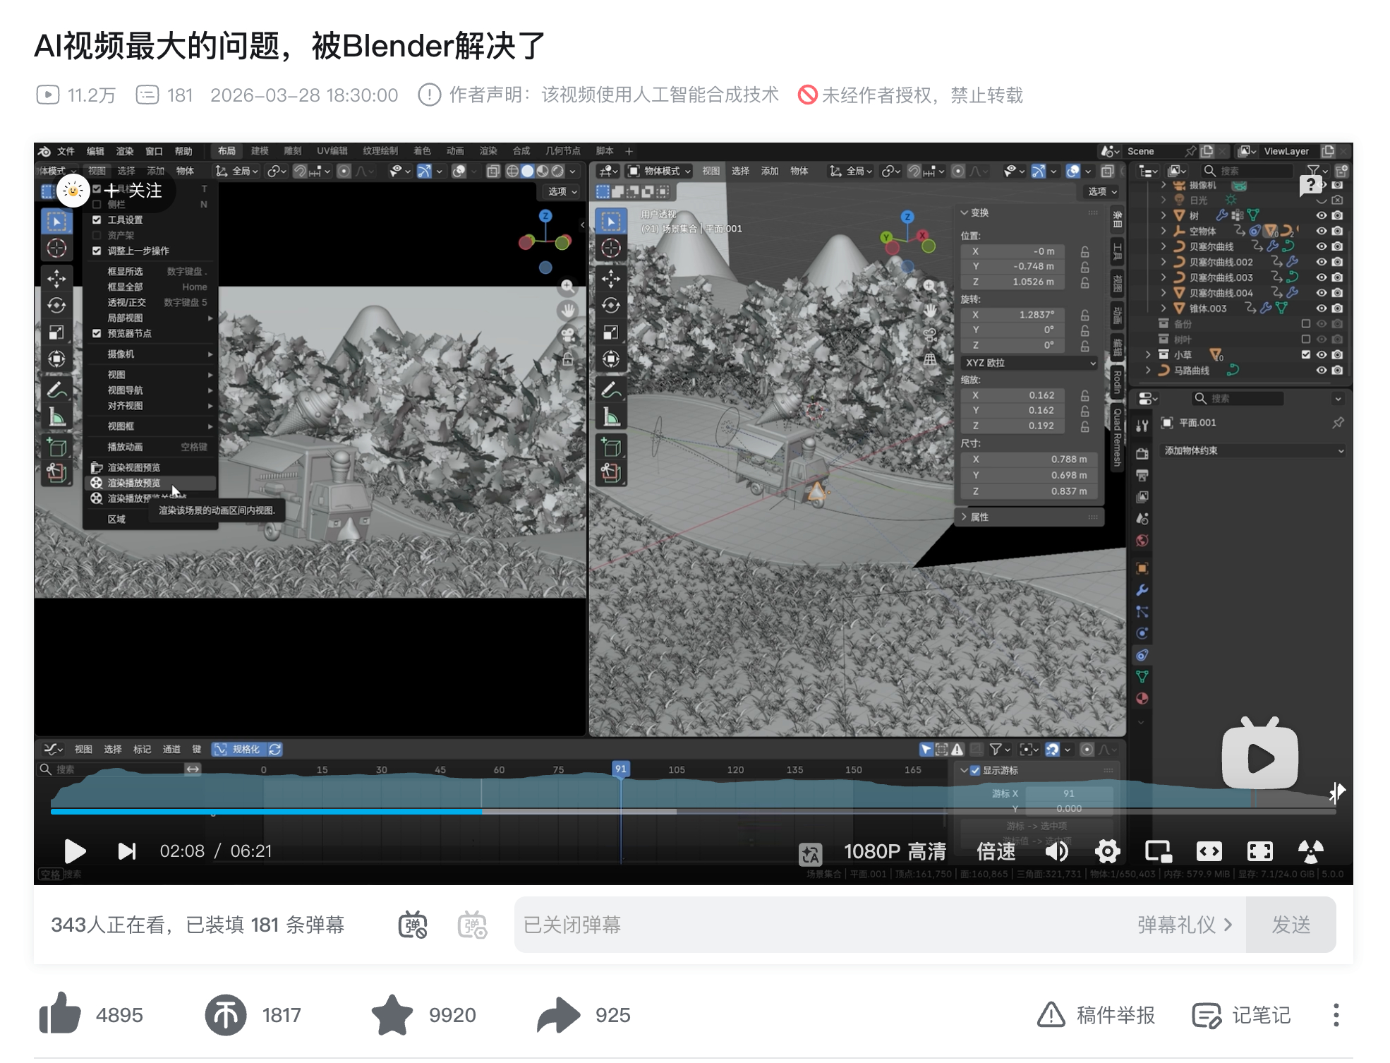Disable camera render toggle for 锥体.003
This screenshot has height=1063, width=1390.
[1338, 308]
